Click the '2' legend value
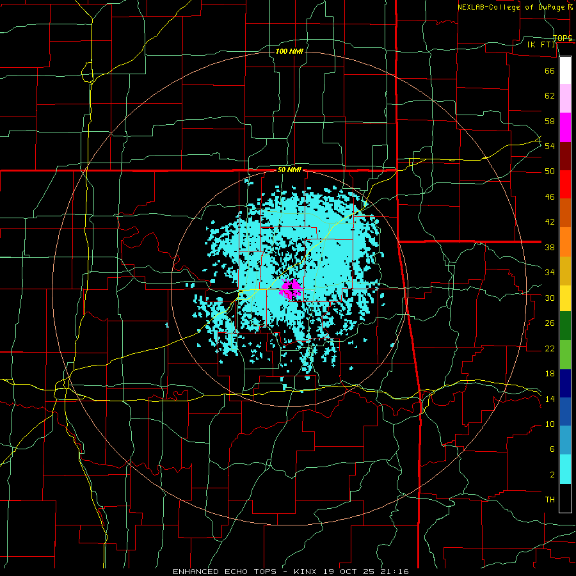Image resolution: width=576 pixels, height=576 pixels. 552,475
